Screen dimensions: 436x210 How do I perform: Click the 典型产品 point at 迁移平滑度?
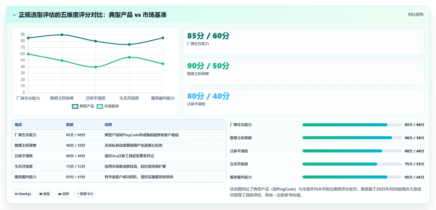[95, 41]
